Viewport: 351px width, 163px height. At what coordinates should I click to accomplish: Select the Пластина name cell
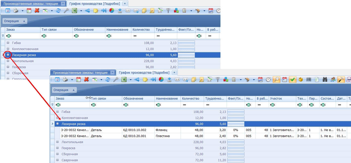(168, 136)
